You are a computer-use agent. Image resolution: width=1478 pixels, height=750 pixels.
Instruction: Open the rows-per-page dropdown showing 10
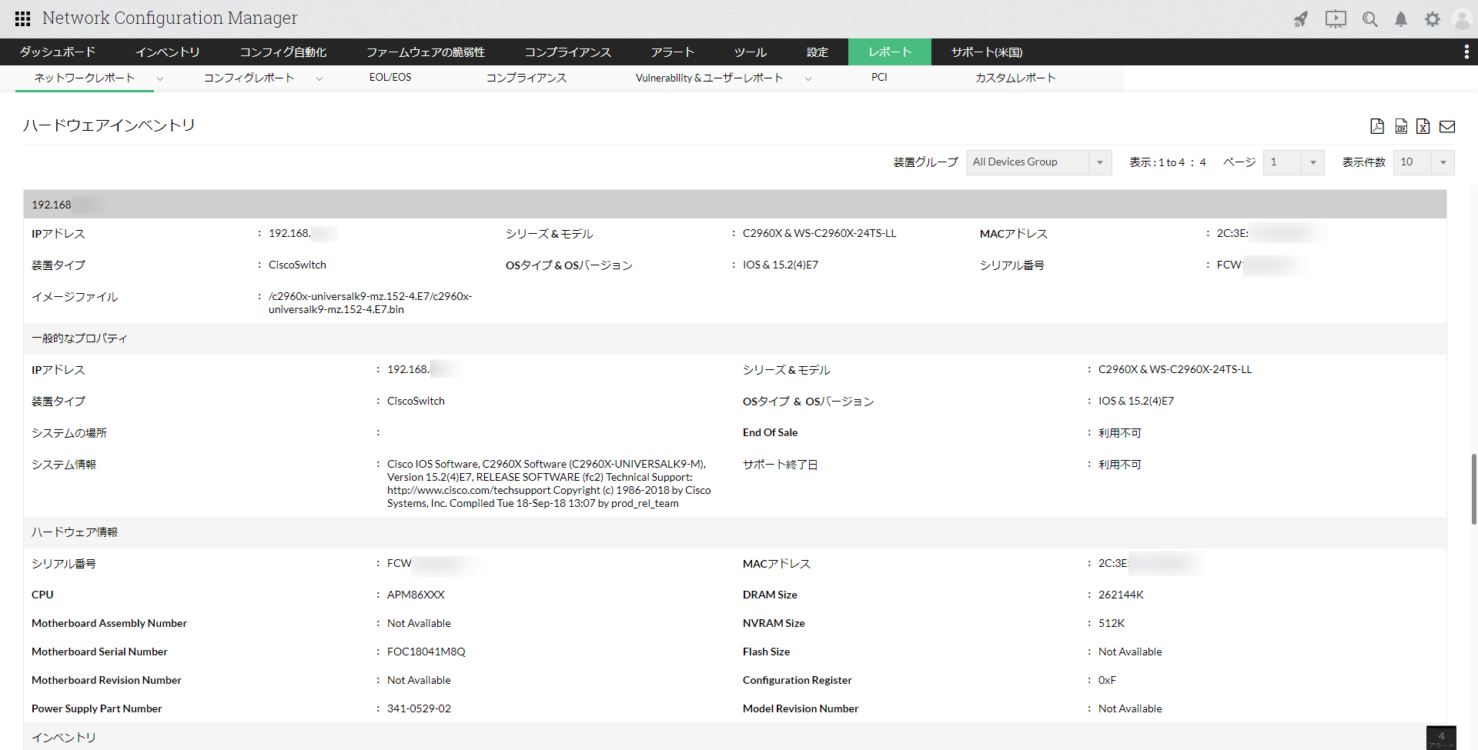point(1423,162)
